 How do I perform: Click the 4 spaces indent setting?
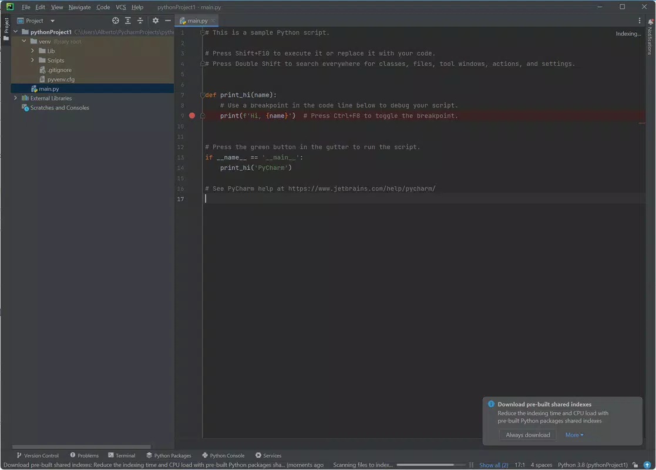pyautogui.click(x=541, y=465)
